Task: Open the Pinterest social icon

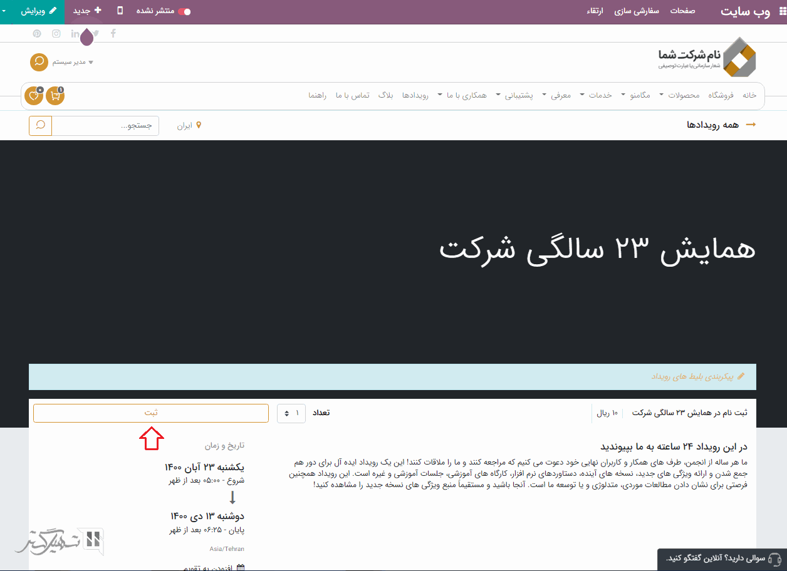Action: point(37,34)
